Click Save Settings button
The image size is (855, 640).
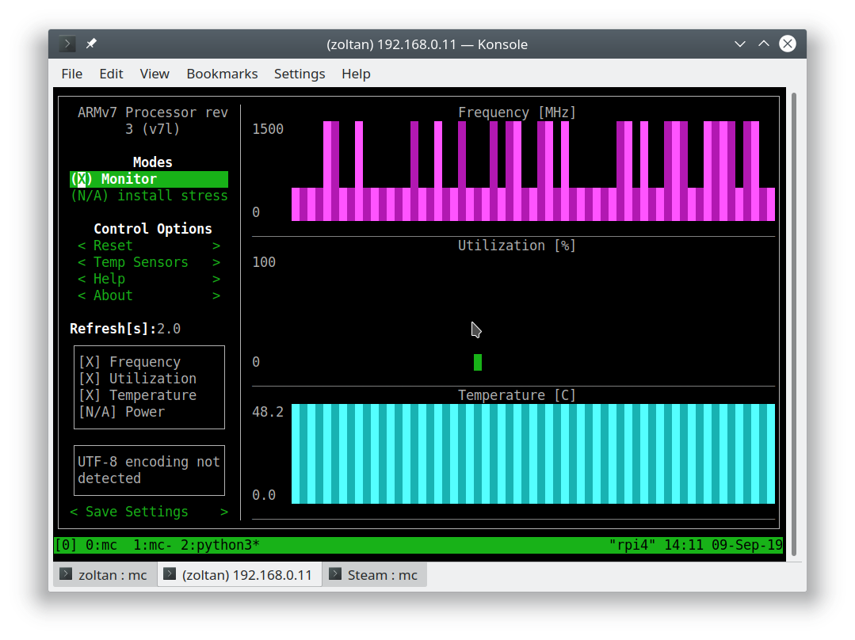coord(136,512)
